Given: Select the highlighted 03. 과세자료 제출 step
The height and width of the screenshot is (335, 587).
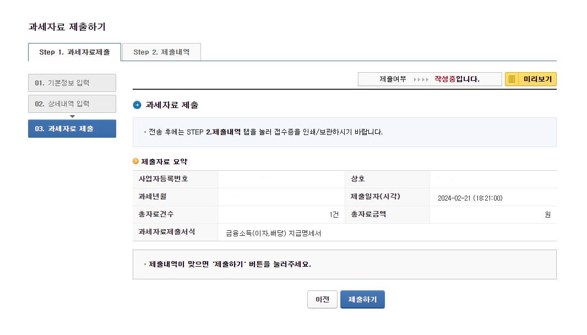Looking at the screenshot, I should click(x=72, y=128).
